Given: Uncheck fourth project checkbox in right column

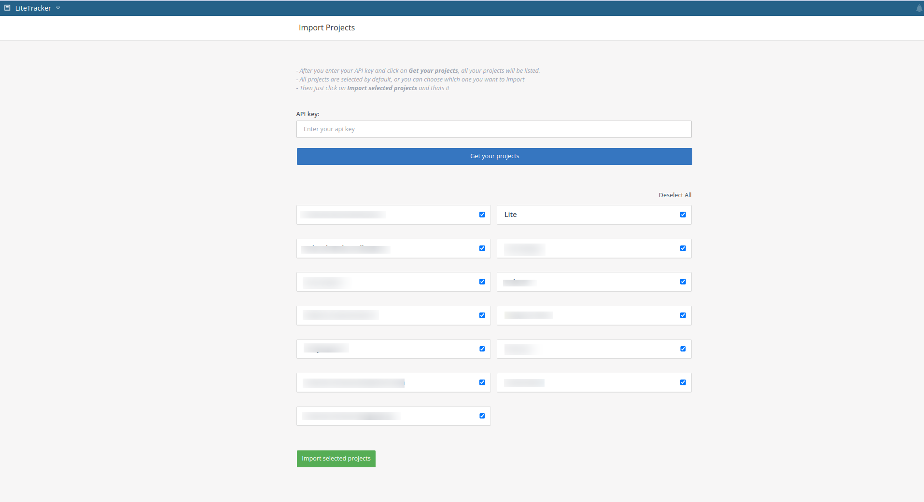Looking at the screenshot, I should pos(683,315).
